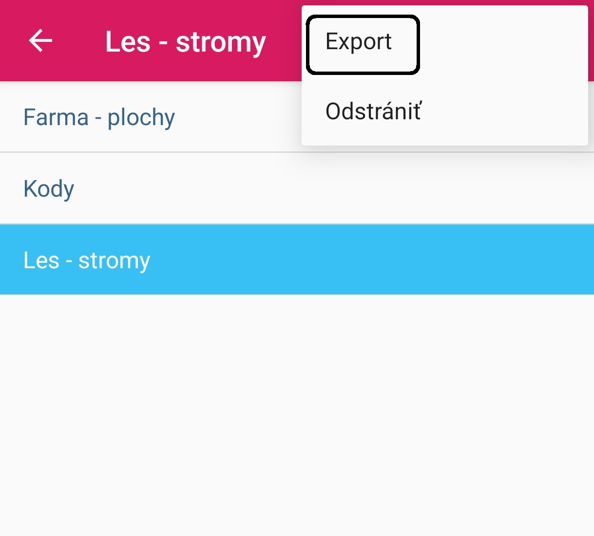Select the Kody list item

(x=297, y=188)
